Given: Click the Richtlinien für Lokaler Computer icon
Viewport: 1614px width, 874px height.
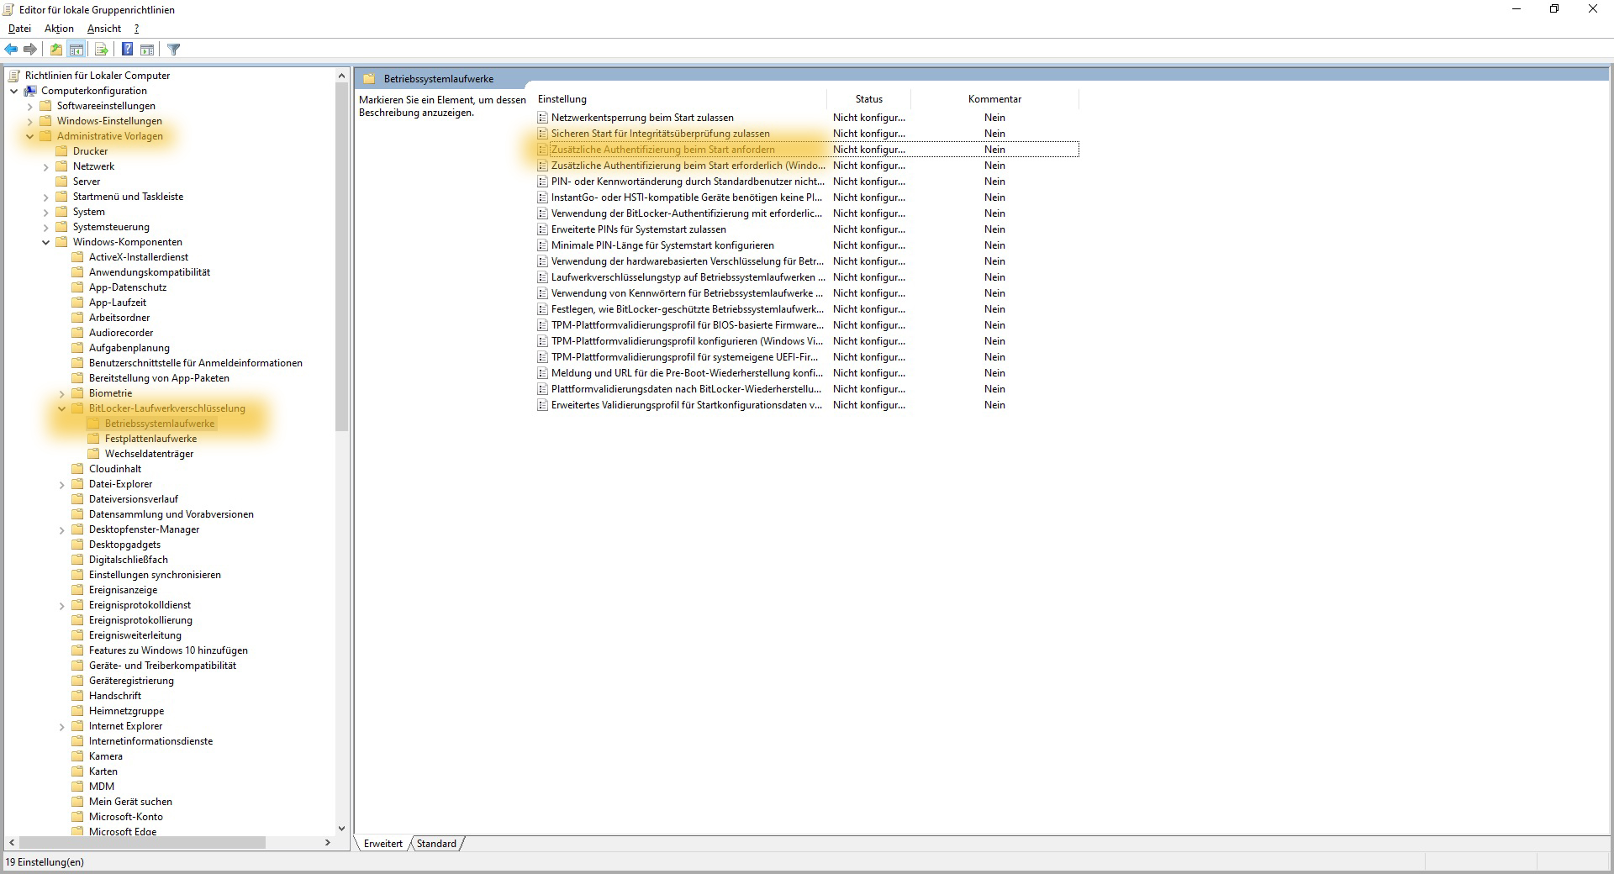Looking at the screenshot, I should (14, 76).
